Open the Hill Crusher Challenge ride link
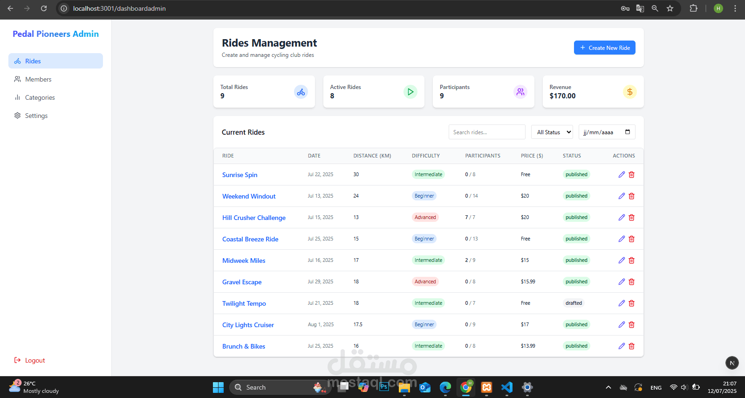 tap(254, 218)
